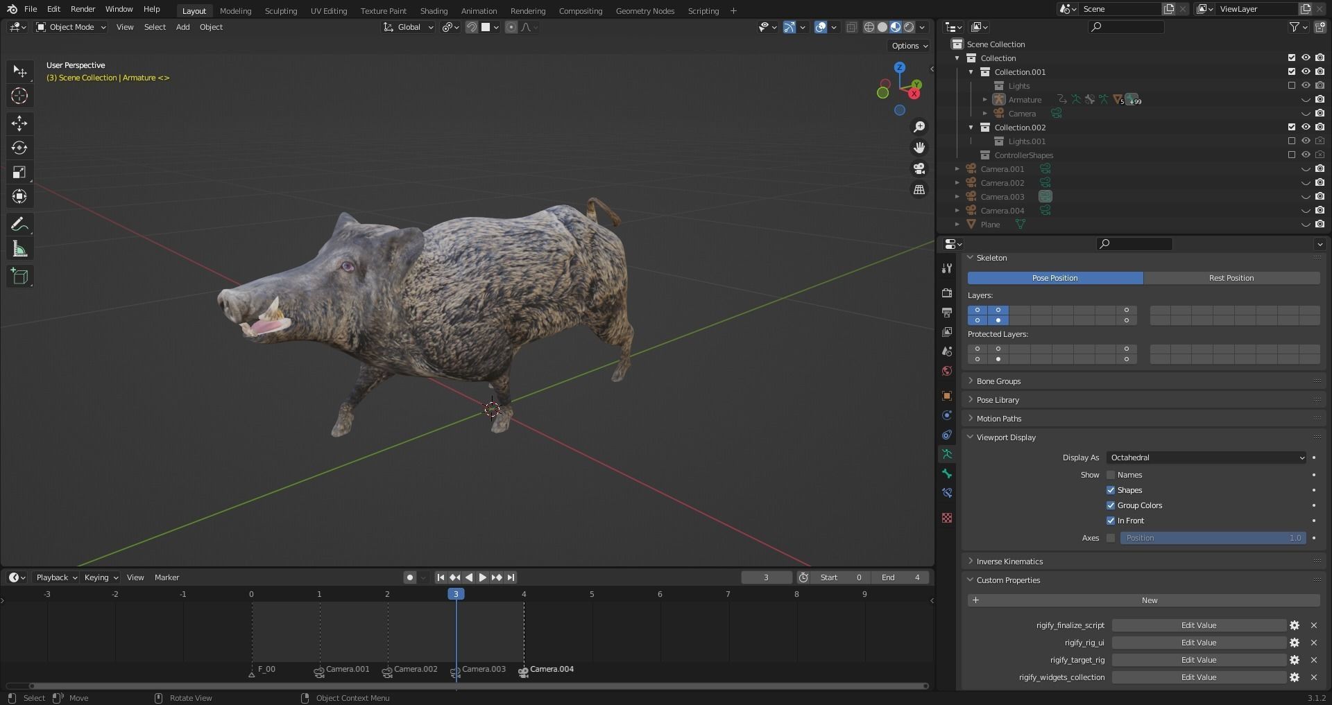
Task: Select the Rotate tool
Action: click(x=19, y=148)
